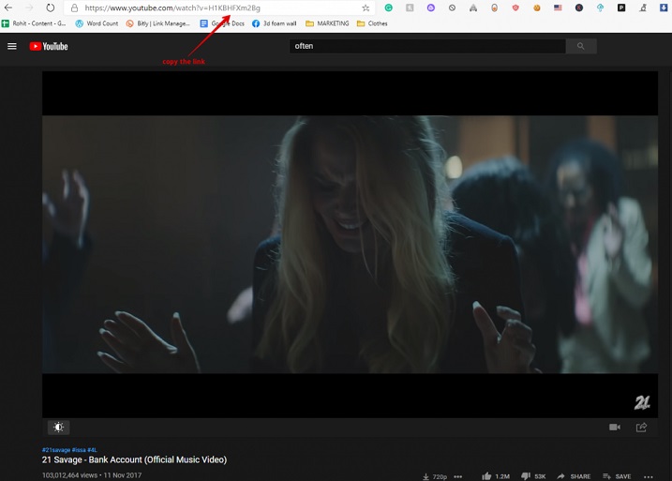Click the crossed-circle blocker extension icon
The height and width of the screenshot is (481, 672).
click(x=452, y=8)
